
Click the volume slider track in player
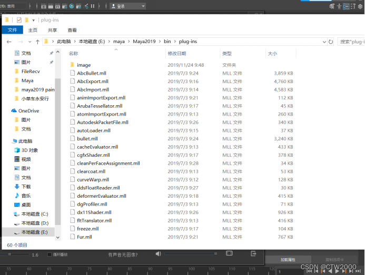click(x=191, y=253)
